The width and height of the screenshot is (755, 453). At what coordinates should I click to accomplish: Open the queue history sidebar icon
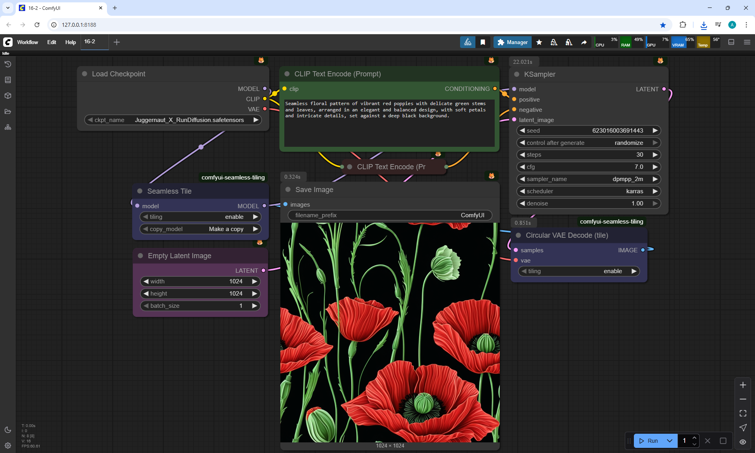(8, 64)
